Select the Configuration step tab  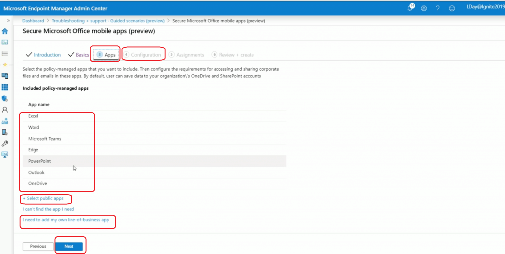[143, 55]
